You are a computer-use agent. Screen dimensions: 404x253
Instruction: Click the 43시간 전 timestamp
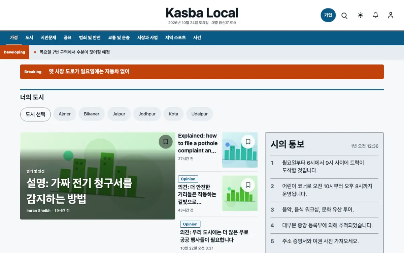[x=186, y=210]
